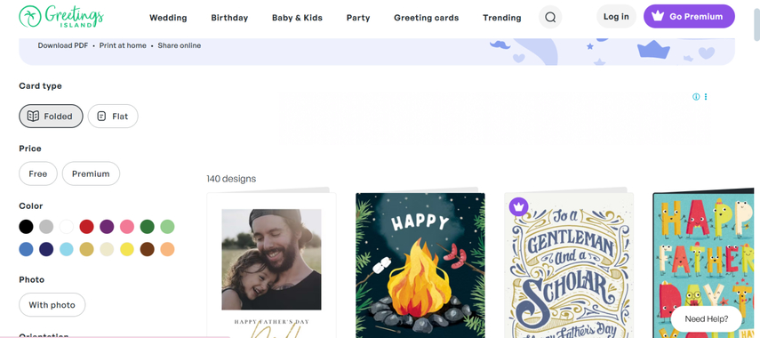This screenshot has height=338, width=760.
Task: Pick the medium blue color swatch
Action: (26, 249)
